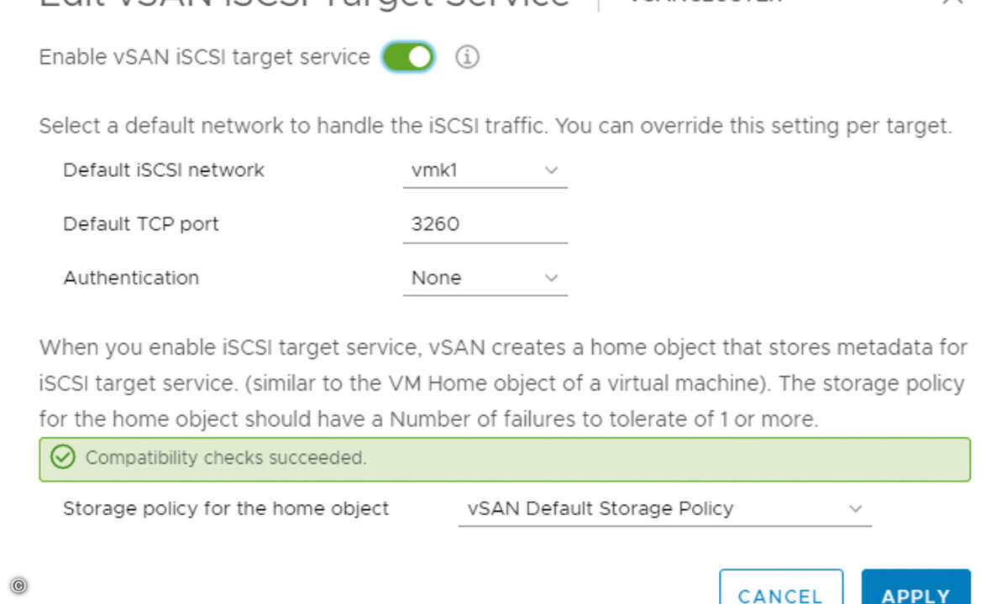Screen dimensions: 1007x604
Task: Click the Authentication label
Action: [131, 279]
